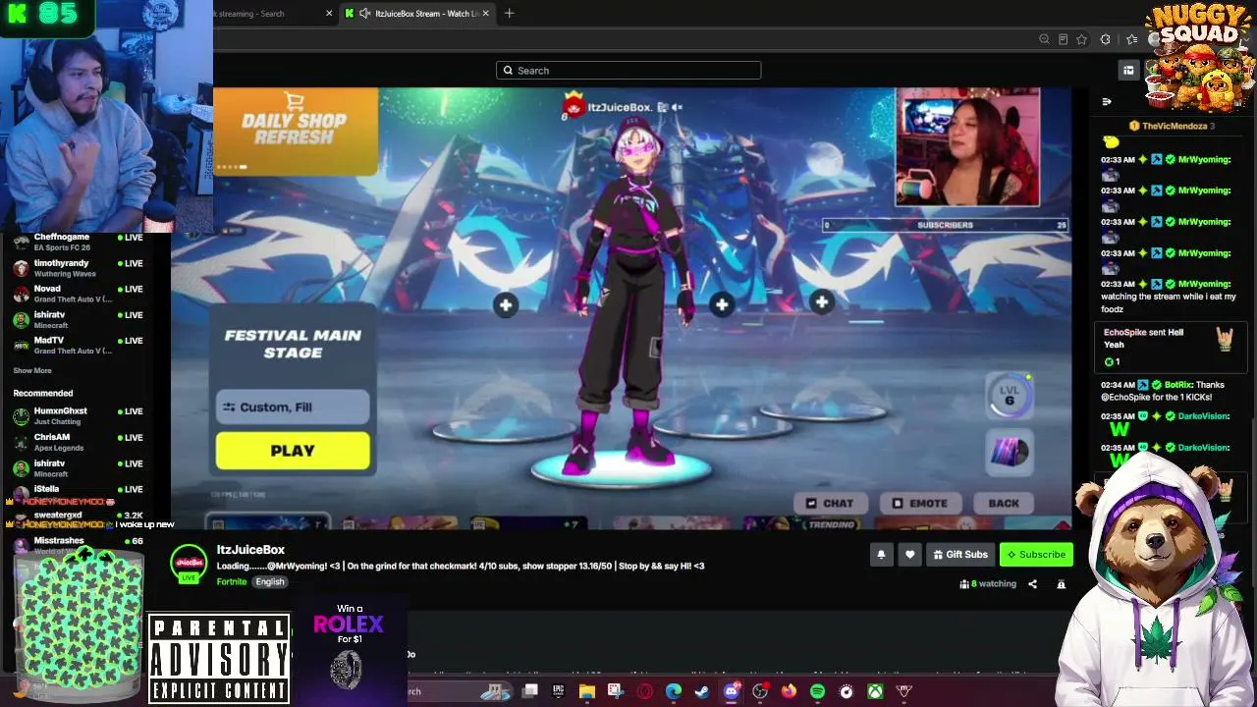Open File Explorer from the taskbar
This screenshot has height=707, width=1257.
pos(587,691)
